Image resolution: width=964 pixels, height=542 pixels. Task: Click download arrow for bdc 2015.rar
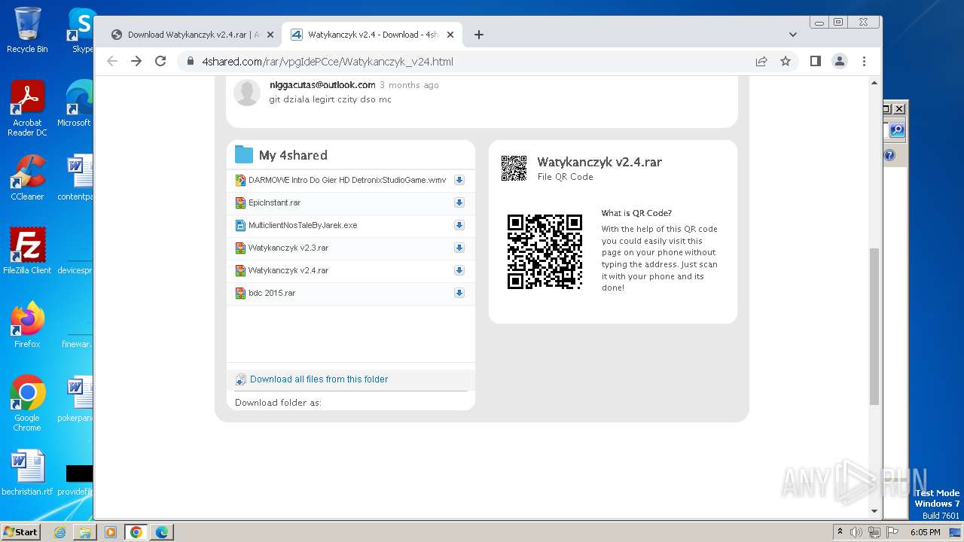point(459,293)
